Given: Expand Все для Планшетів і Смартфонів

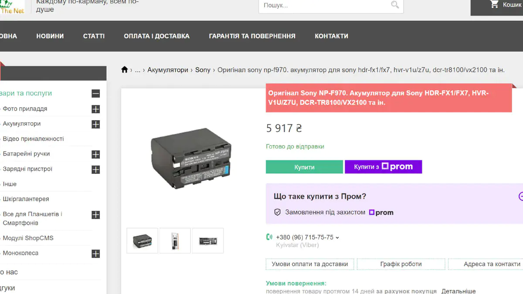Looking at the screenshot, I should [96, 215].
